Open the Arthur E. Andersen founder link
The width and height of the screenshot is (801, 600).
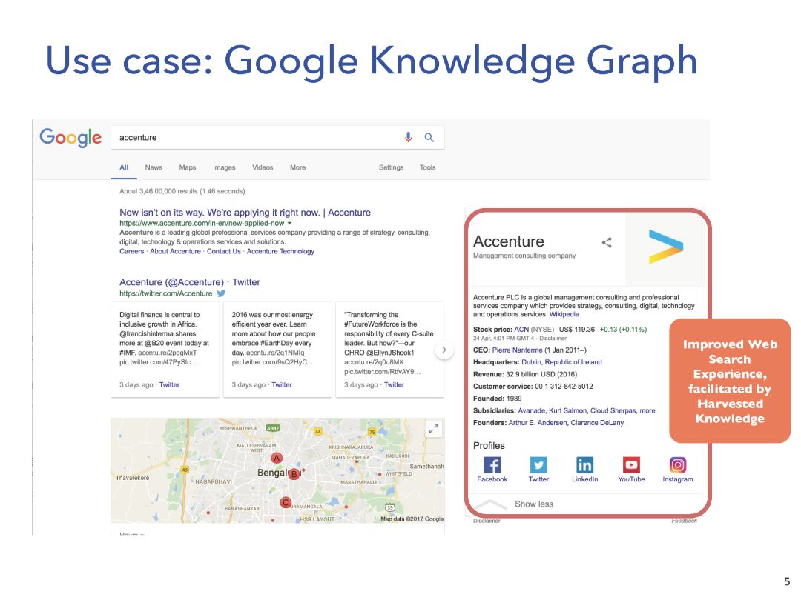538,423
